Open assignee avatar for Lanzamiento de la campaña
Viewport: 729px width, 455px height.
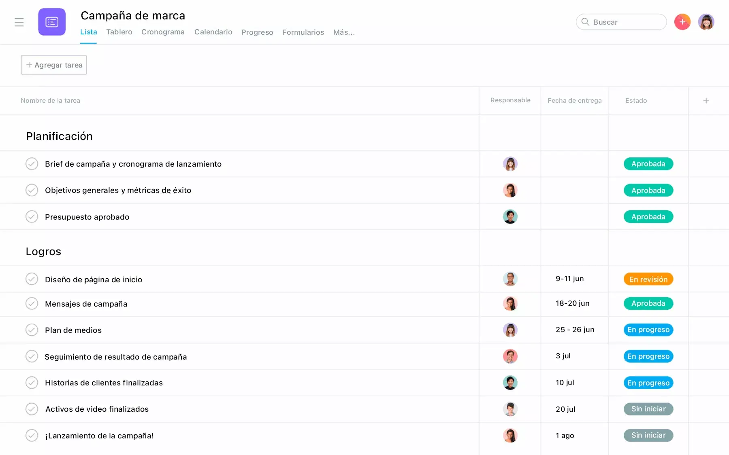[x=510, y=436]
